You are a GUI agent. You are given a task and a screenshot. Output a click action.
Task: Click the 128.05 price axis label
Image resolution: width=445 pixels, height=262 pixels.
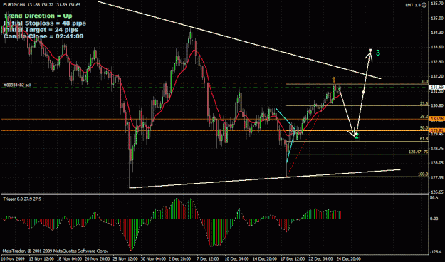coord(437,163)
